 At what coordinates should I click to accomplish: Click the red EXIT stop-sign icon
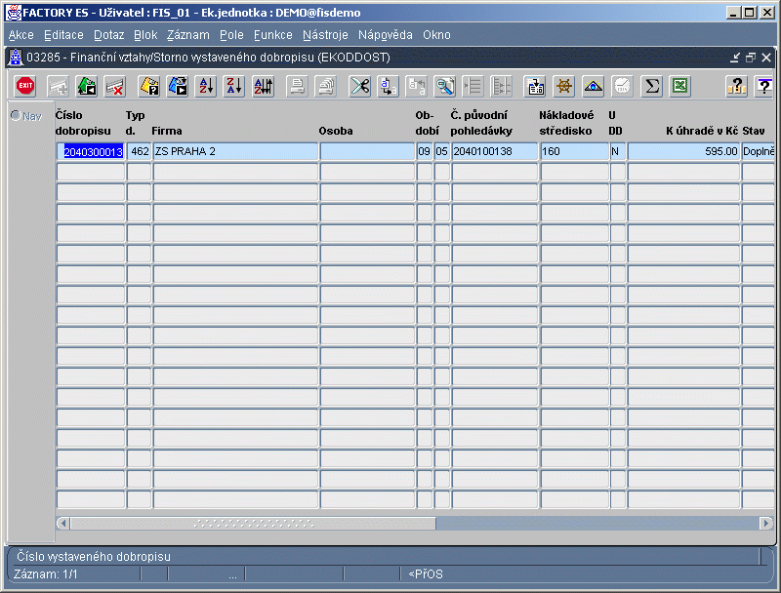(25, 86)
